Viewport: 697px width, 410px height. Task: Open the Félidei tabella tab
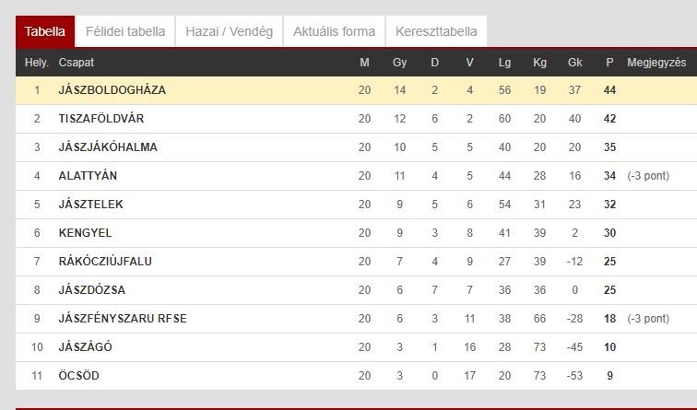tap(125, 31)
